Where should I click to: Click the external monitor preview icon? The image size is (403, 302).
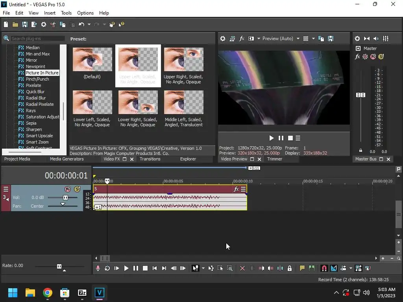point(232,39)
